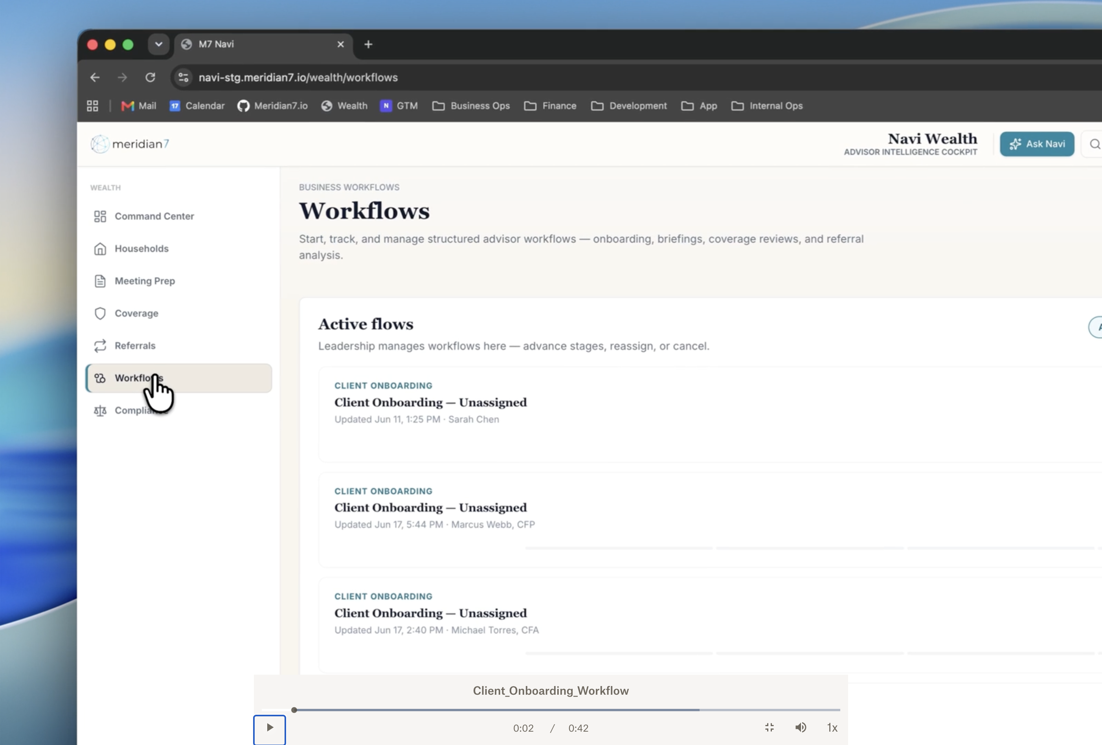Select the Workflows sidebar icon

[100, 378]
